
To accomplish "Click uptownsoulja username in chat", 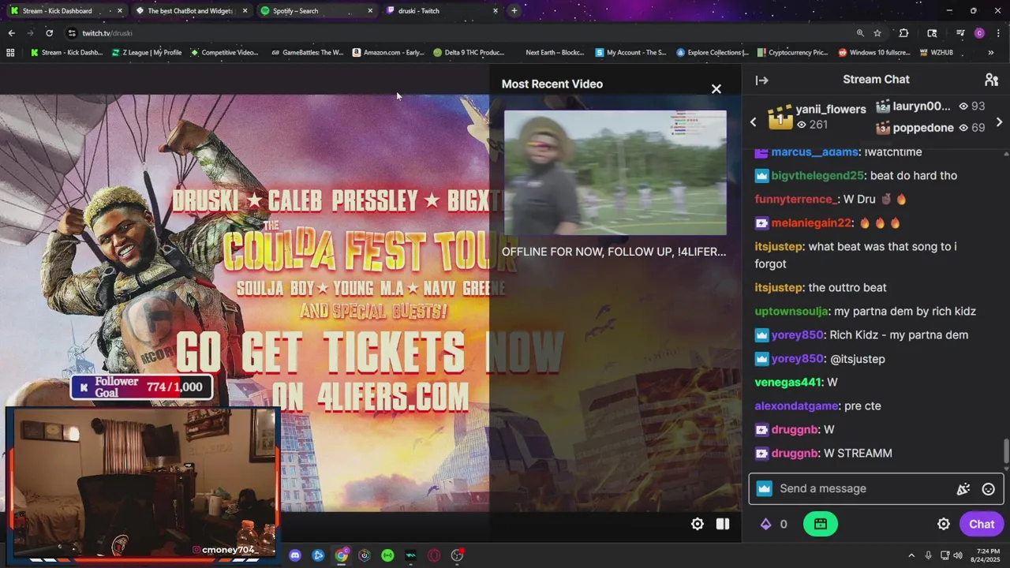I will click(792, 312).
